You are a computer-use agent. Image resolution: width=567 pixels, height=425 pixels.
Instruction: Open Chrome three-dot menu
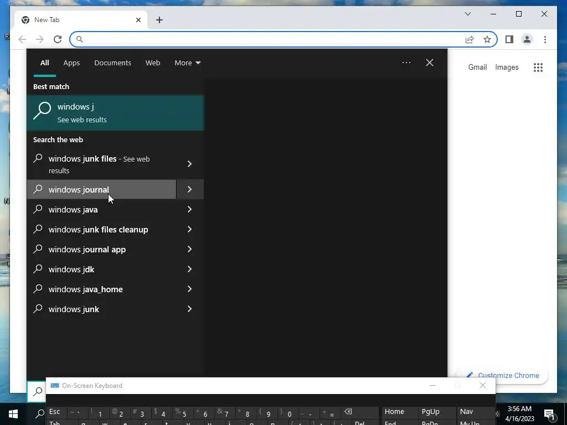[x=545, y=39]
